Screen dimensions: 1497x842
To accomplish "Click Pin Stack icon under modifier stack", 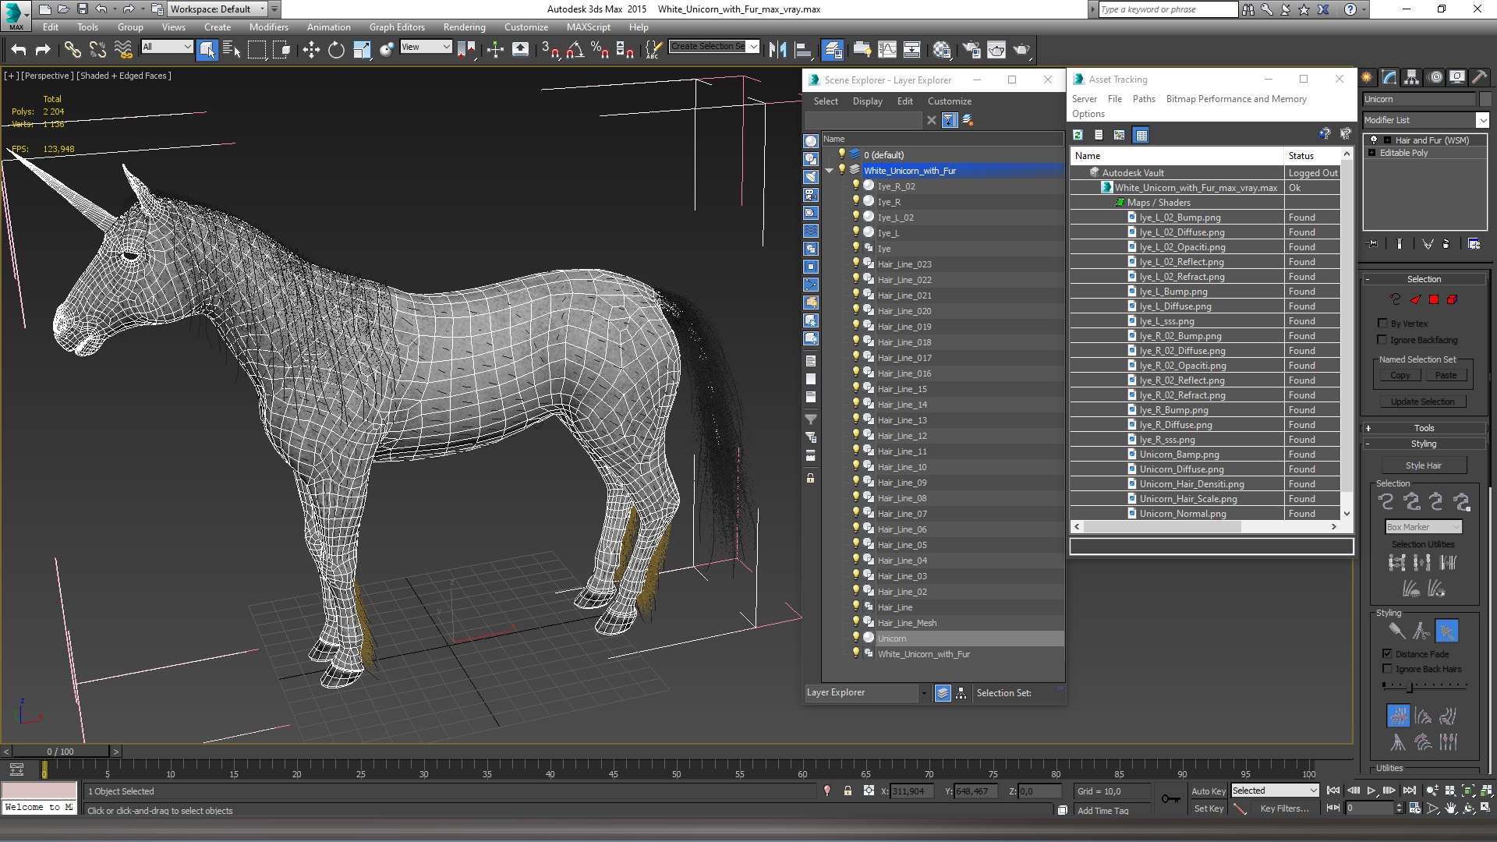I will click(x=1373, y=244).
